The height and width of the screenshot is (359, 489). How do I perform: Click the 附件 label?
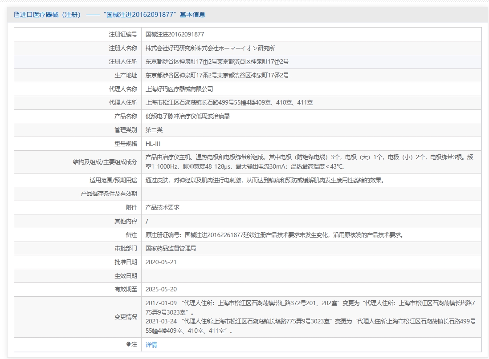131,208
